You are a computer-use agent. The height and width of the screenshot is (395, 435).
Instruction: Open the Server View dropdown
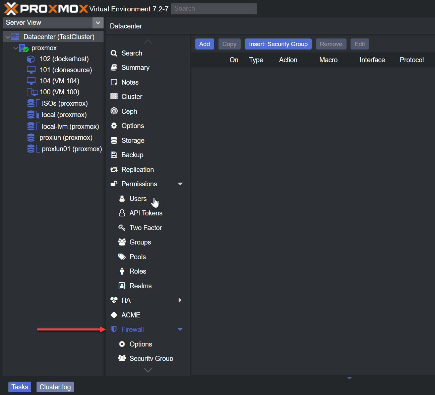98,23
